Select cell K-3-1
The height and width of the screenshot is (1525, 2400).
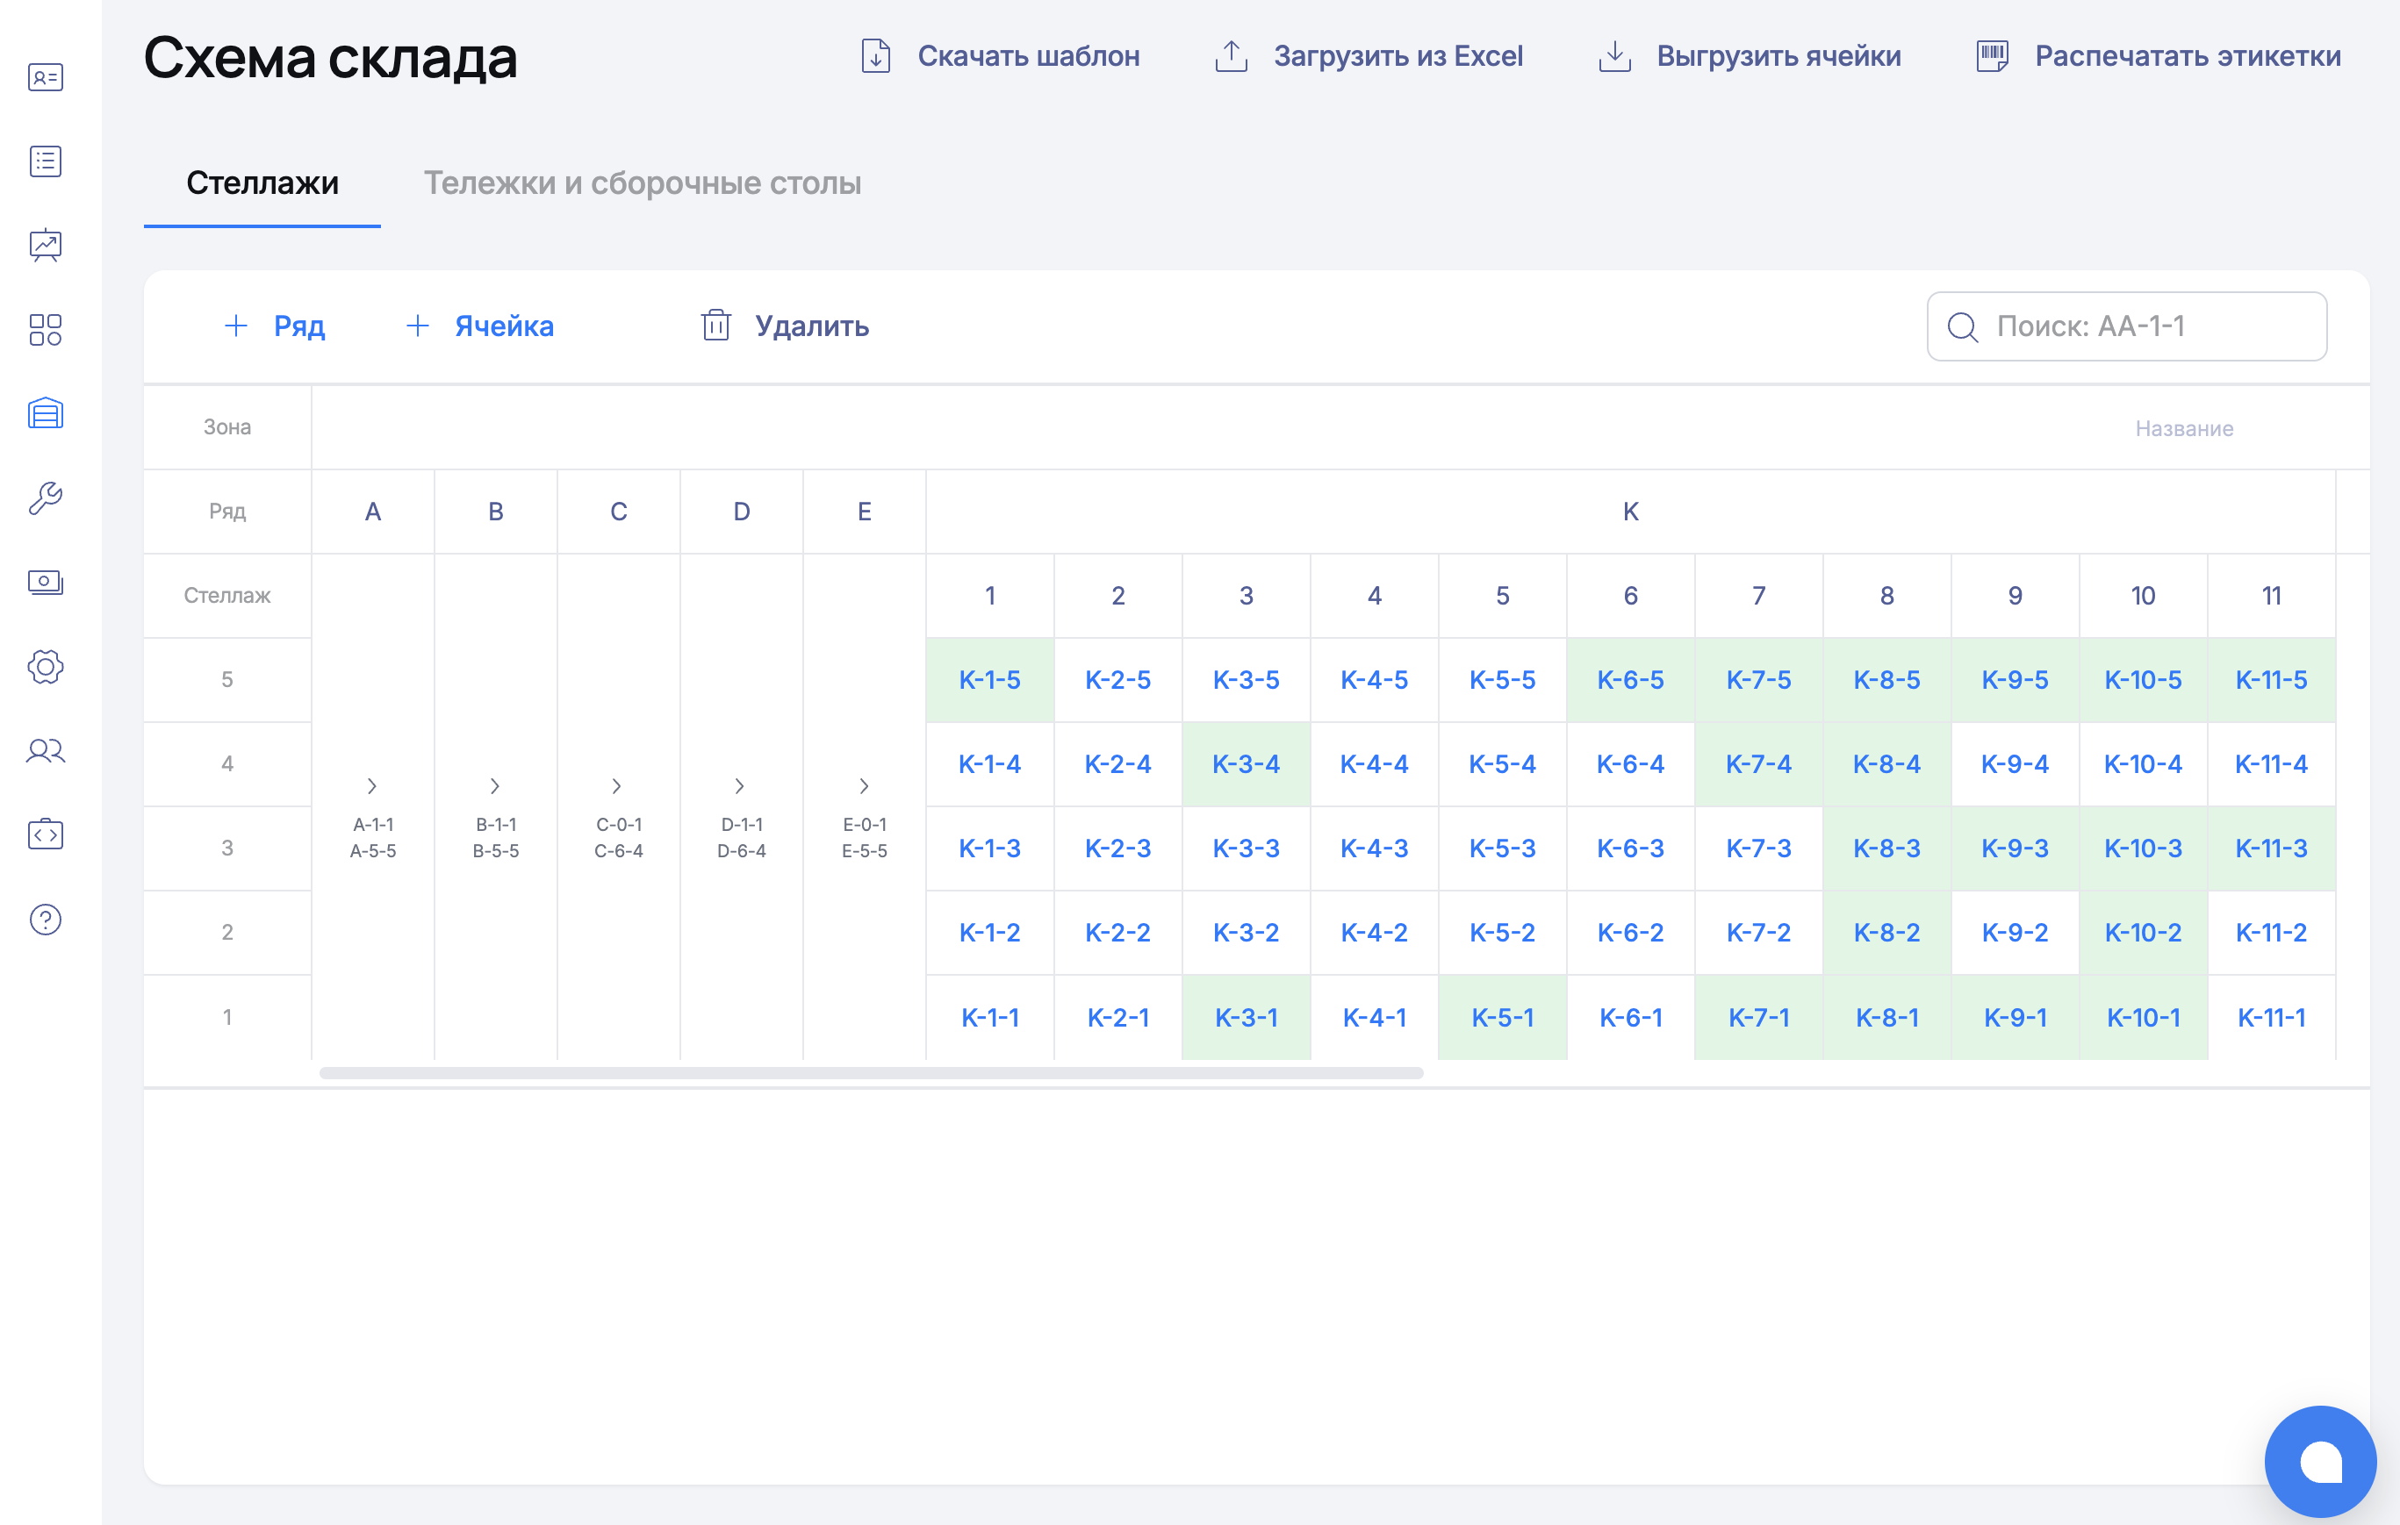tap(1246, 1017)
